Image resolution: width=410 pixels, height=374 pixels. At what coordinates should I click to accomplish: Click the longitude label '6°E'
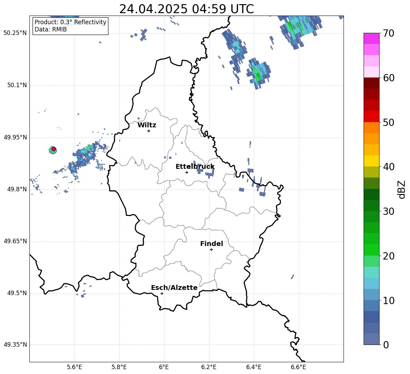pyautogui.click(x=164, y=367)
